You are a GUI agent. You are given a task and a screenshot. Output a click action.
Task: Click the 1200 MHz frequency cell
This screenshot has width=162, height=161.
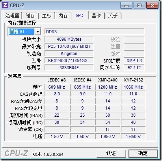pos(108,87)
